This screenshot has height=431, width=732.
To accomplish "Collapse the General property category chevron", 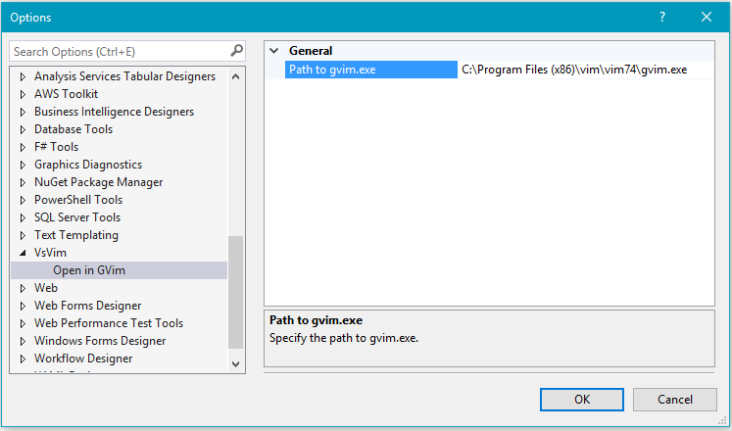I will coord(274,51).
